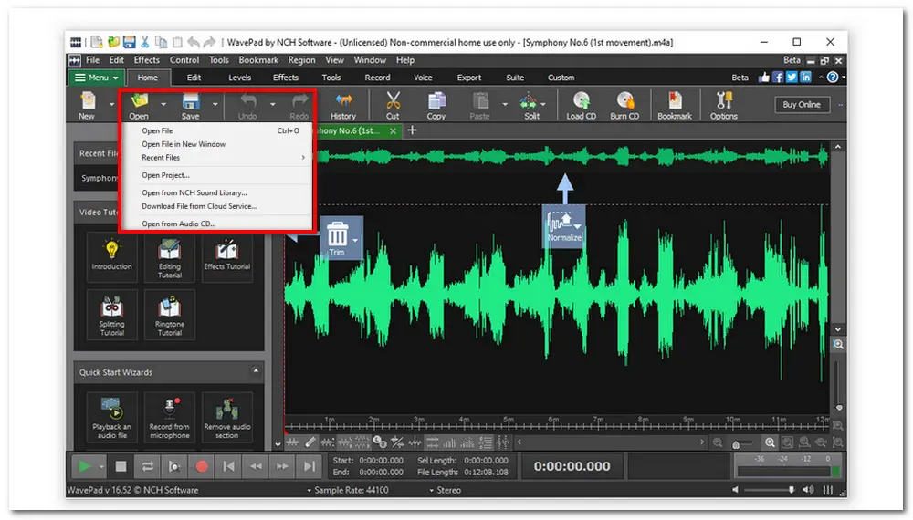Switch to the Levels ribbon tab
Screen dimensions: 913x520
click(x=239, y=78)
